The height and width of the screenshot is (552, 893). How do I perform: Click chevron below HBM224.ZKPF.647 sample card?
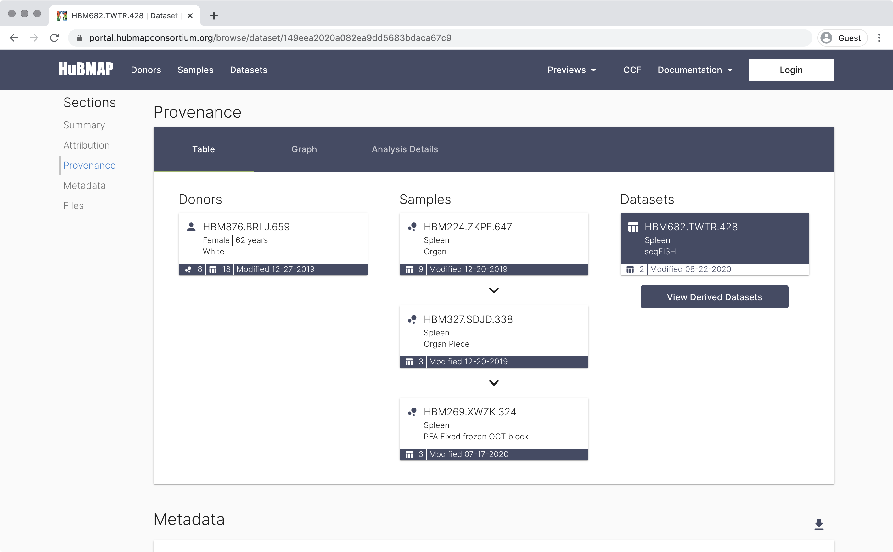click(494, 290)
